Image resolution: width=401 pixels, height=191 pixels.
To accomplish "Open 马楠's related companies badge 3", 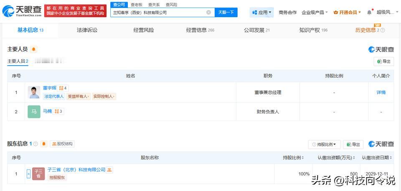I will [58, 111].
